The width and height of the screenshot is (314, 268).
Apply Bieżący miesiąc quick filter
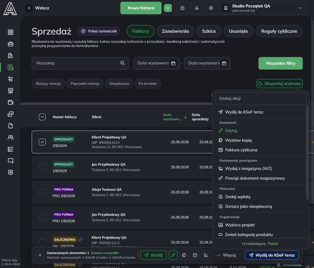(x=49, y=84)
